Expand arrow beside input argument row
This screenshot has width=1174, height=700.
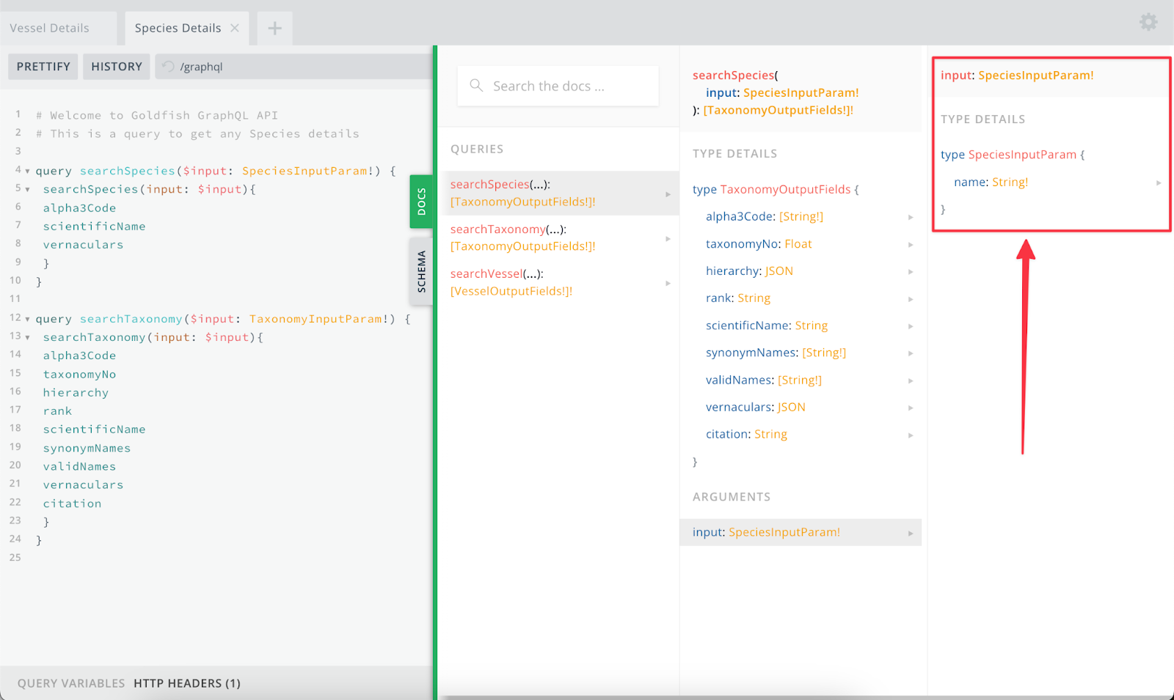click(911, 533)
